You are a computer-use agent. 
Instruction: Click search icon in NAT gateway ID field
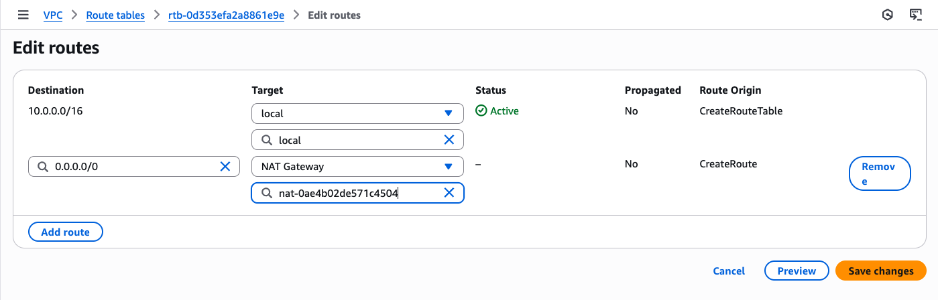coord(266,194)
